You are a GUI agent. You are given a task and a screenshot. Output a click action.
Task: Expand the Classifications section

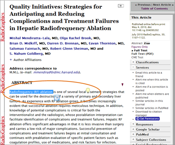(x=133, y=62)
